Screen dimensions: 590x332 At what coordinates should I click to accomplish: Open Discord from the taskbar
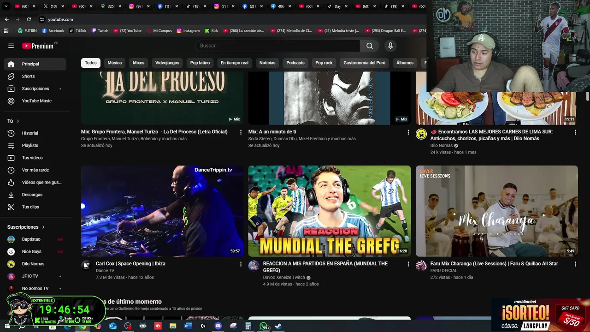(218, 326)
